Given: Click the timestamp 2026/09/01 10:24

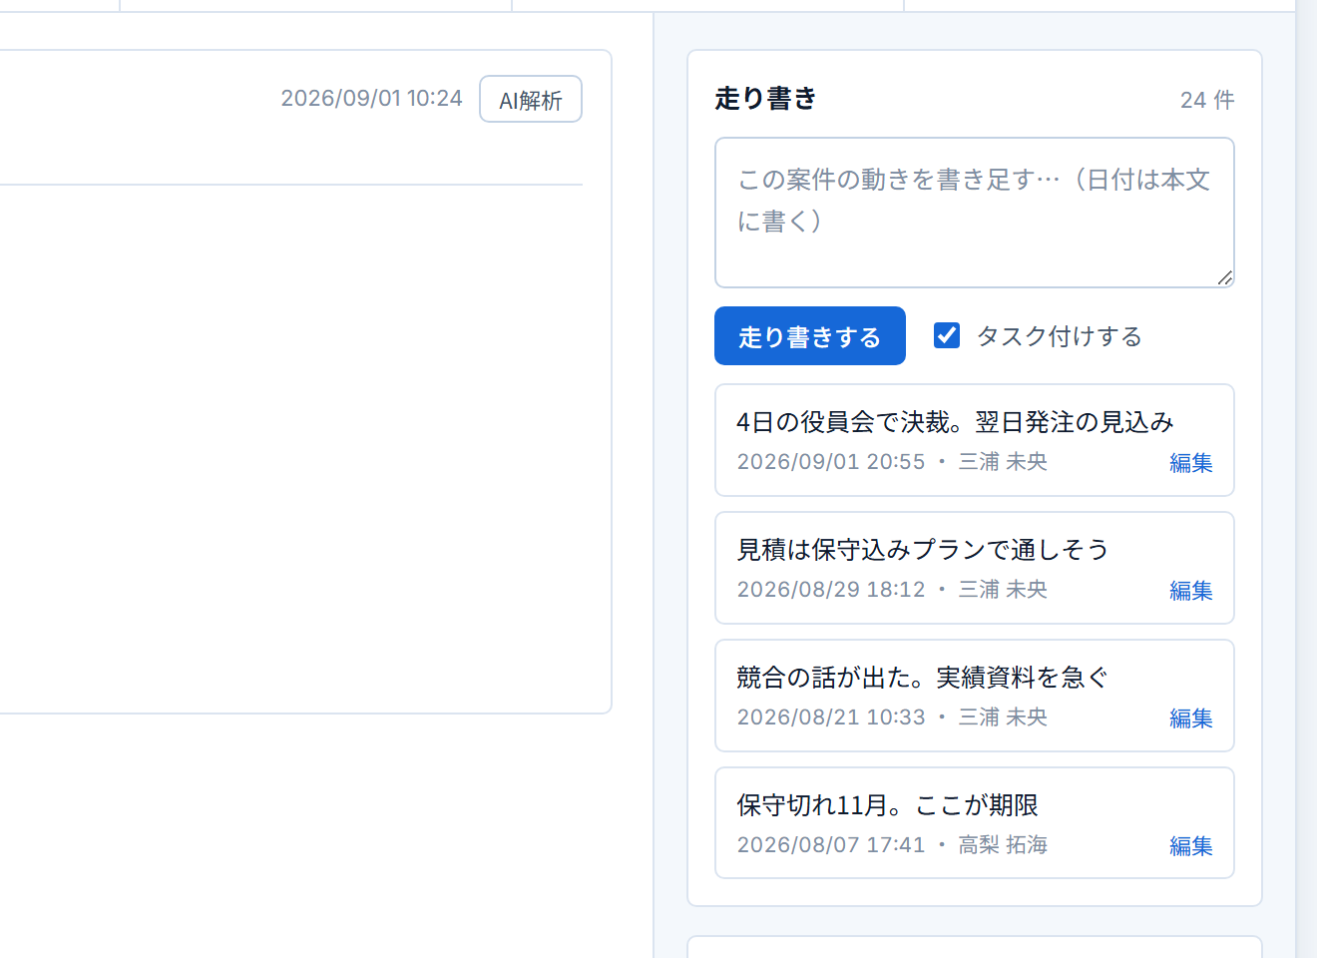Looking at the screenshot, I should (x=371, y=98).
